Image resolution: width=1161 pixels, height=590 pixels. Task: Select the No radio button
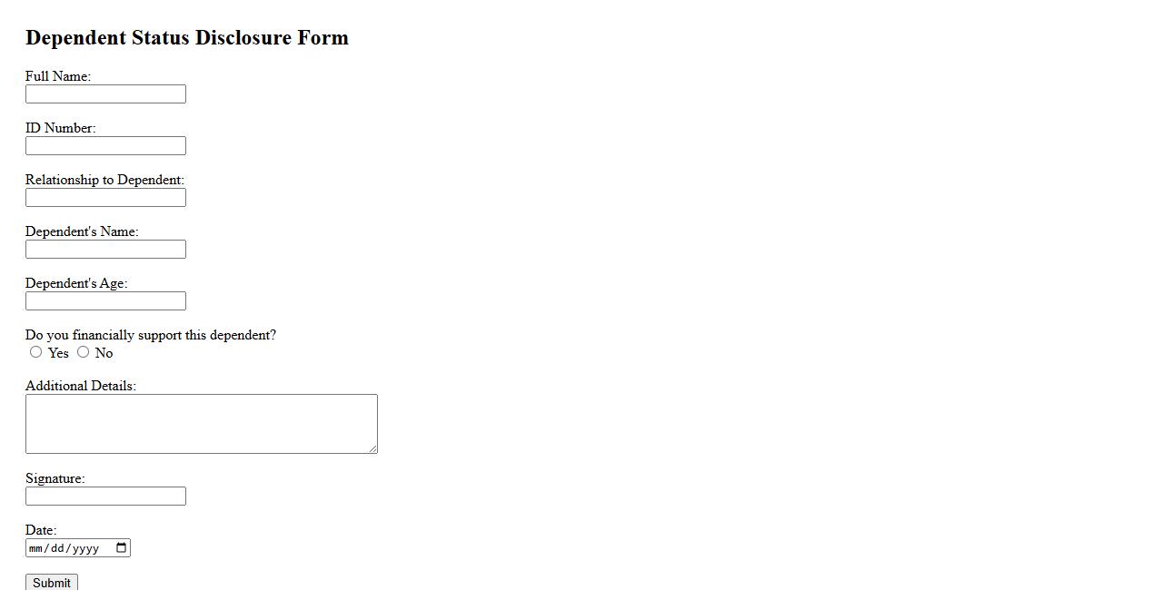pyautogui.click(x=84, y=352)
